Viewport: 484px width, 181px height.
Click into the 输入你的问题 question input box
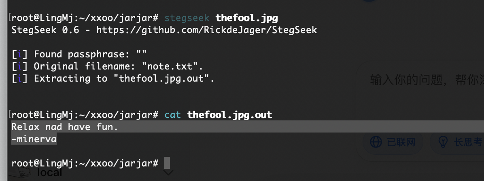426,81
